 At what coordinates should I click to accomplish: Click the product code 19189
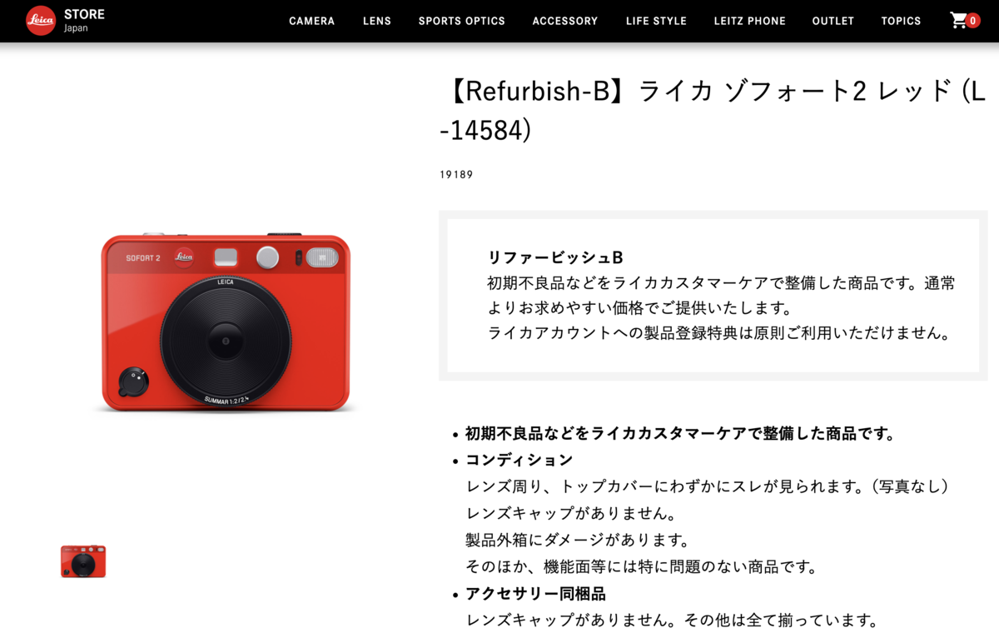click(x=456, y=175)
